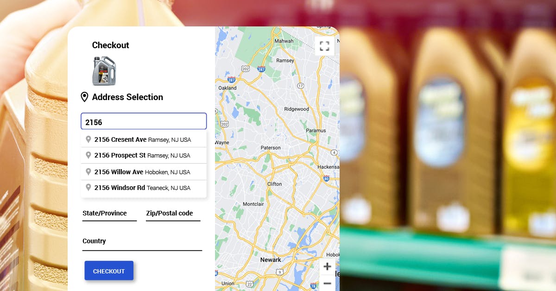This screenshot has width=556, height=291.
Task: Click the Checkout heading
Action: (110, 45)
